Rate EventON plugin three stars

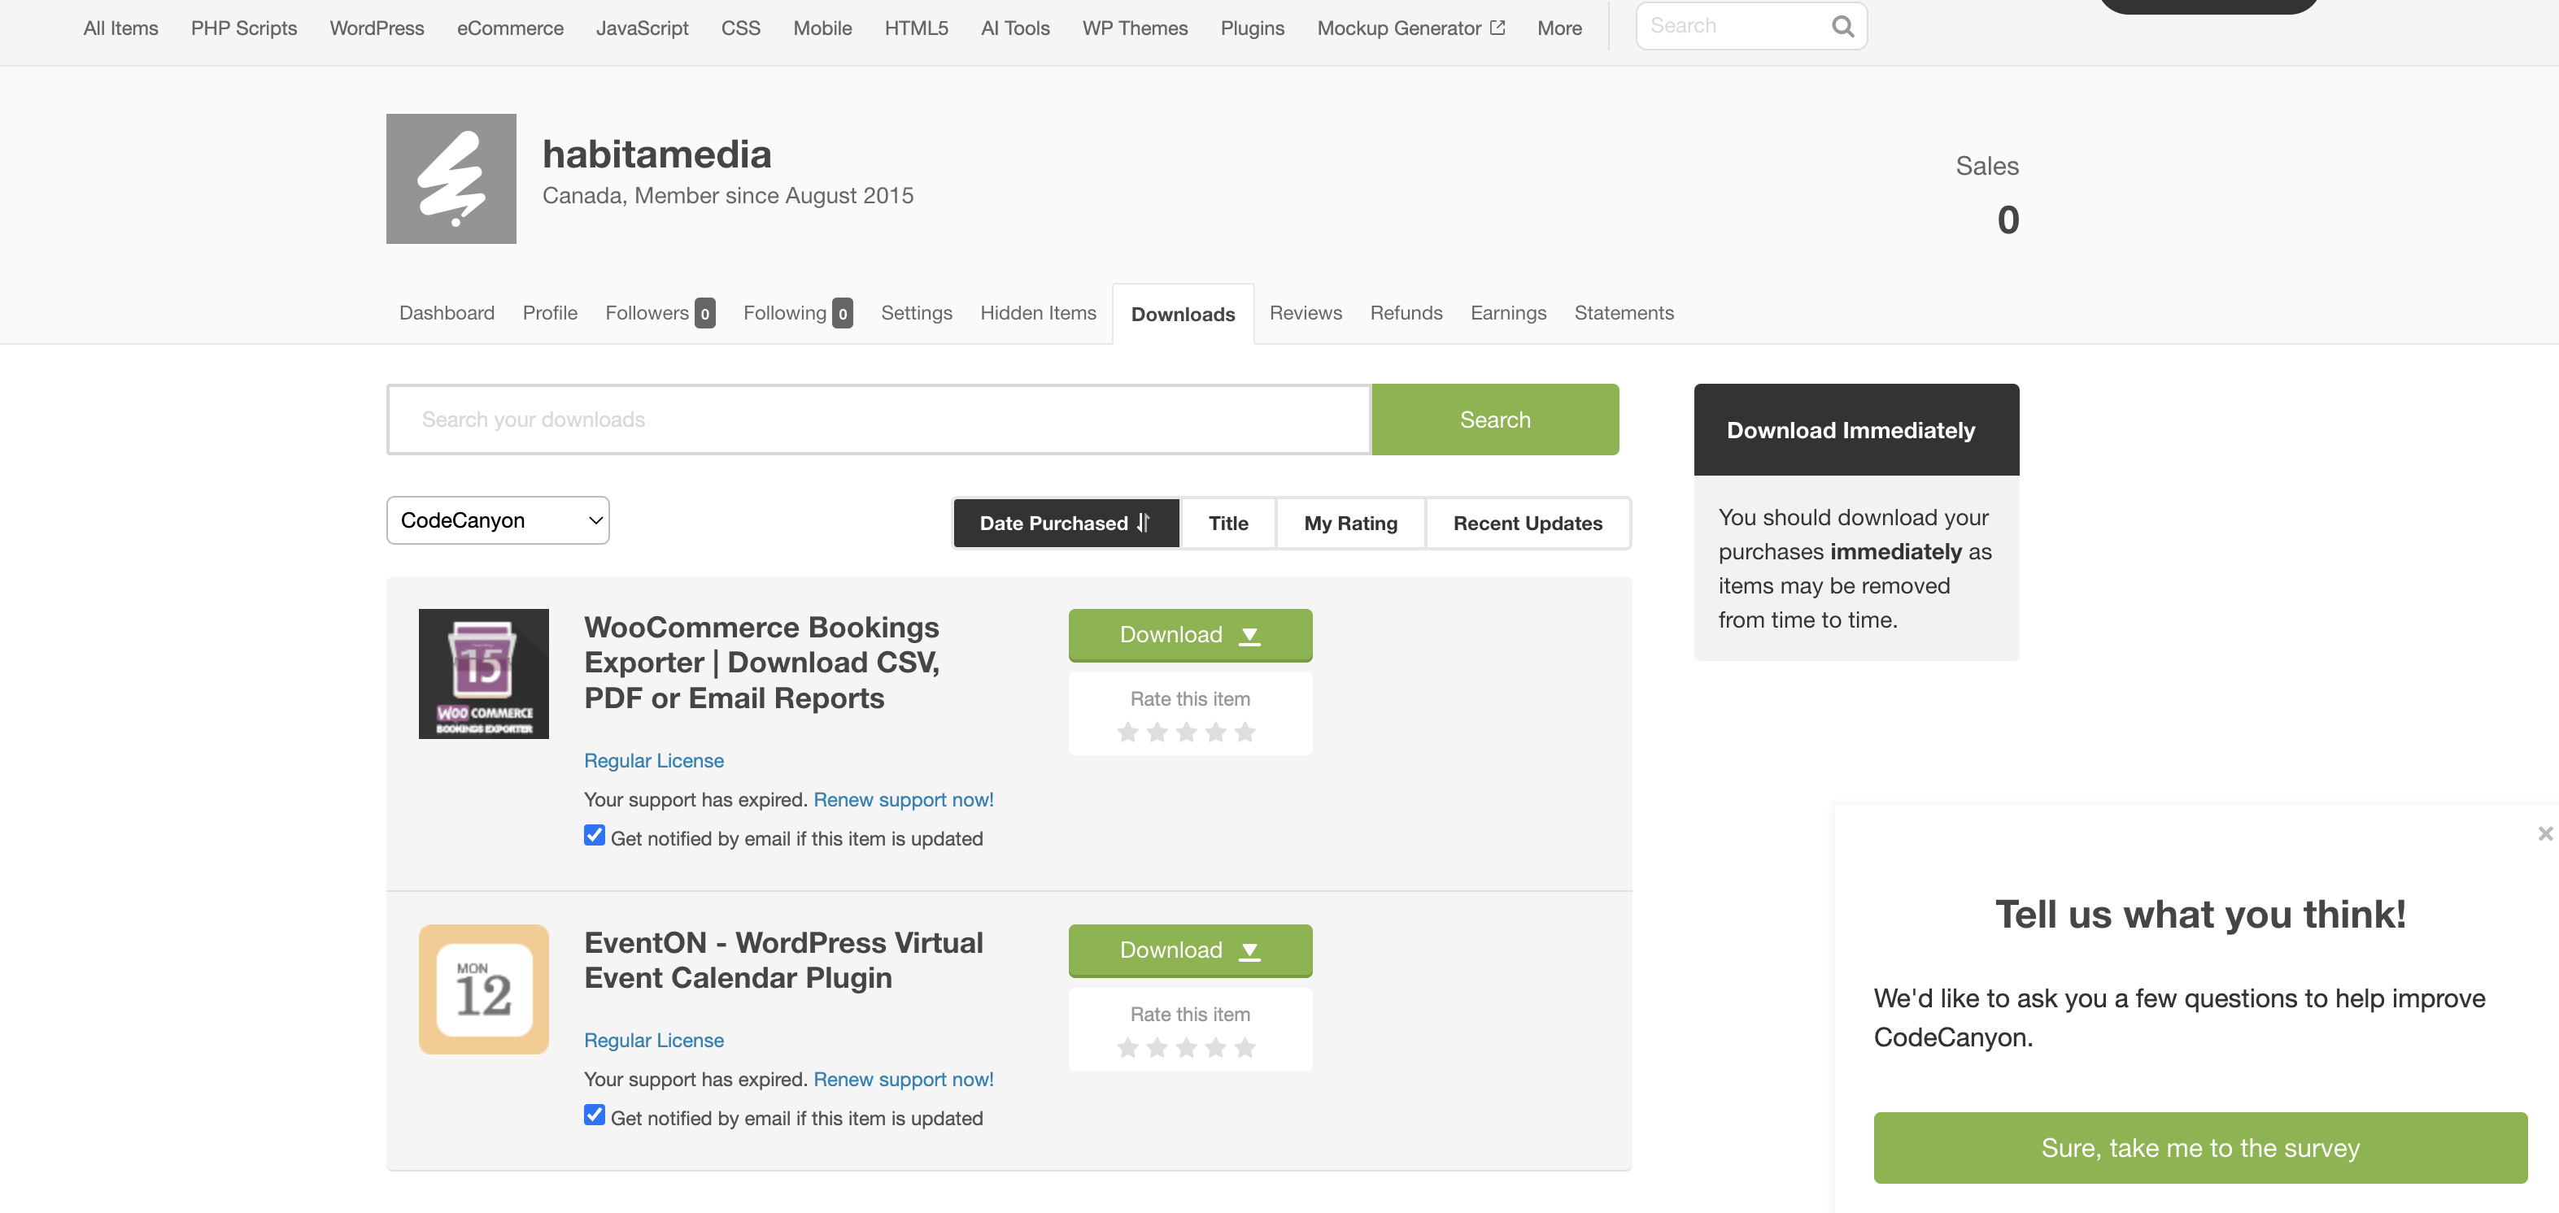click(1186, 1048)
